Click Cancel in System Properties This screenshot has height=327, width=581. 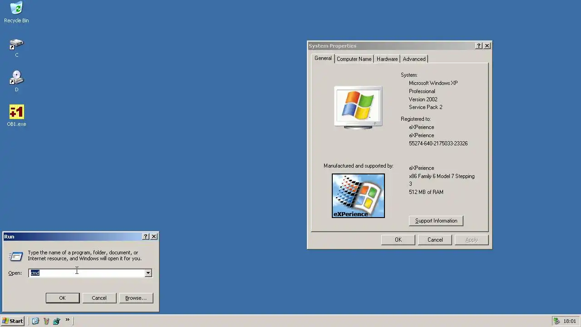435,240
